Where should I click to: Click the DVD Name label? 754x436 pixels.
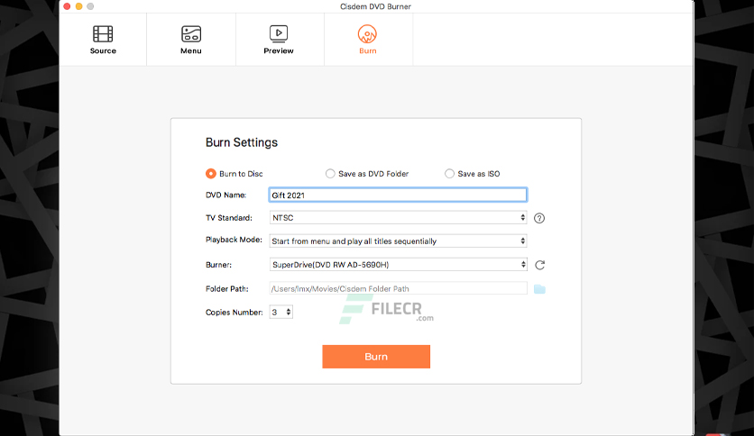tap(226, 195)
